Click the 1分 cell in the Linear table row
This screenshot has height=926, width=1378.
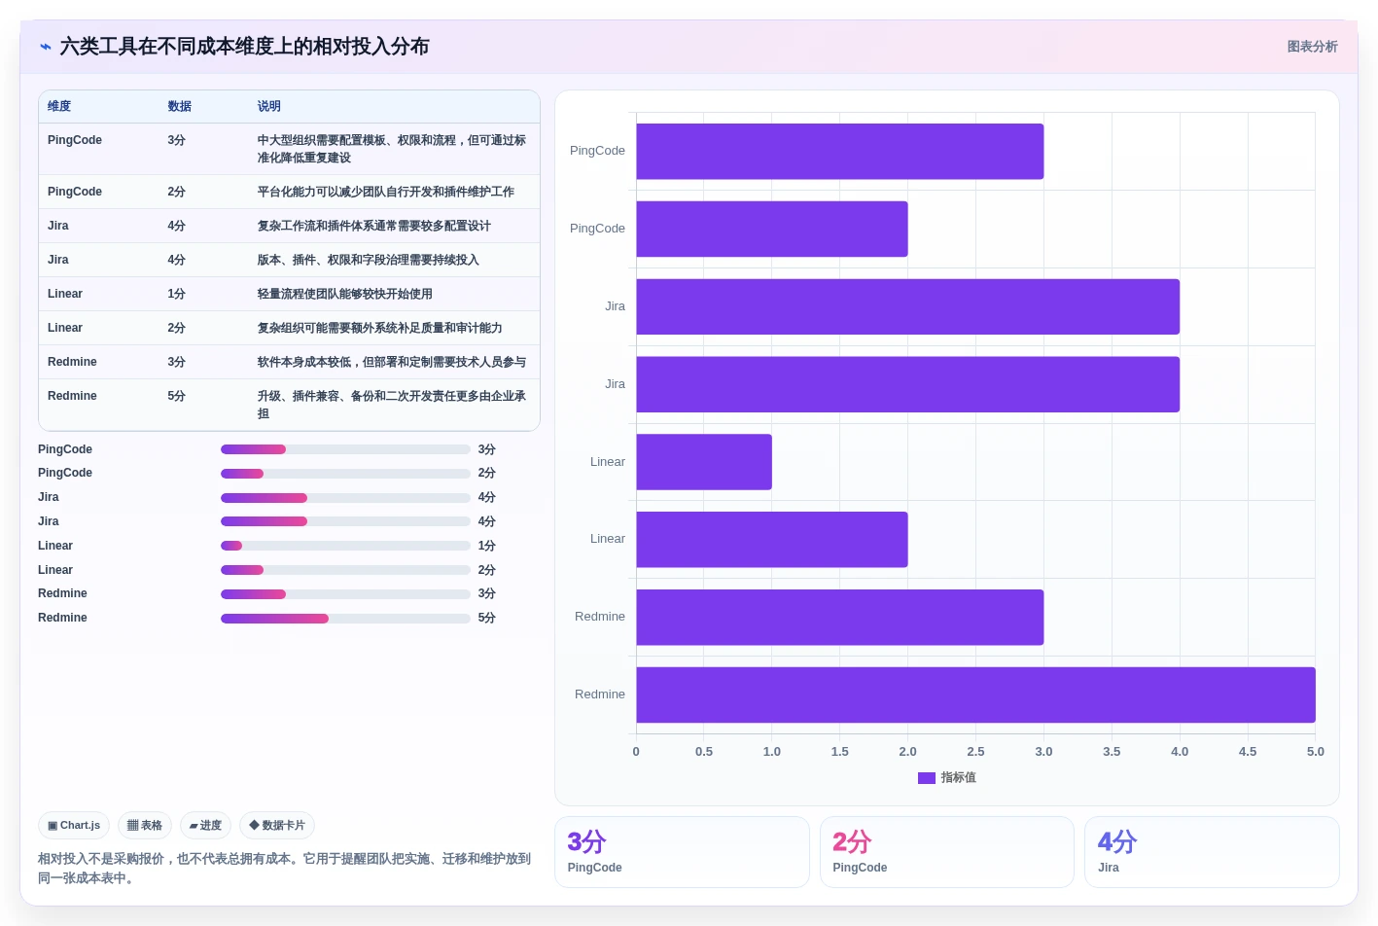pos(176,294)
